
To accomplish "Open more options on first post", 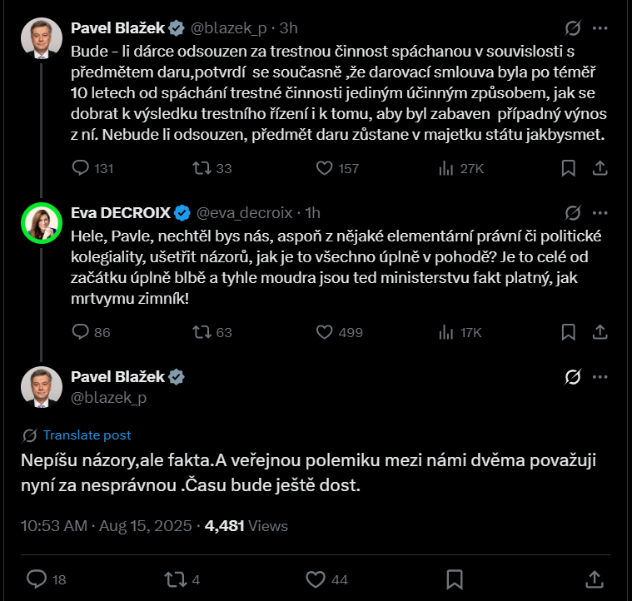I will click(599, 28).
